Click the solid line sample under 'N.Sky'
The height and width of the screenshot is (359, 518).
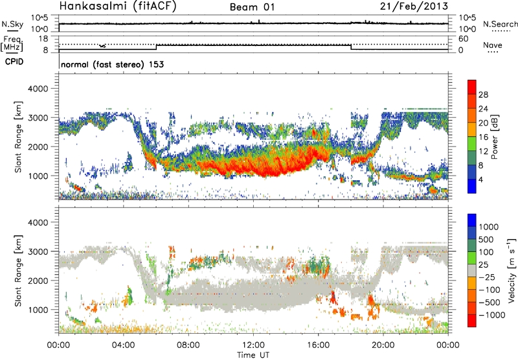pos(12,31)
